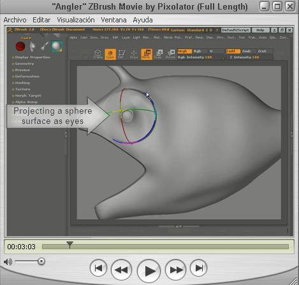The image size is (299, 285).
Task: Open the Archivo menu
Action: pyautogui.click(x=15, y=20)
